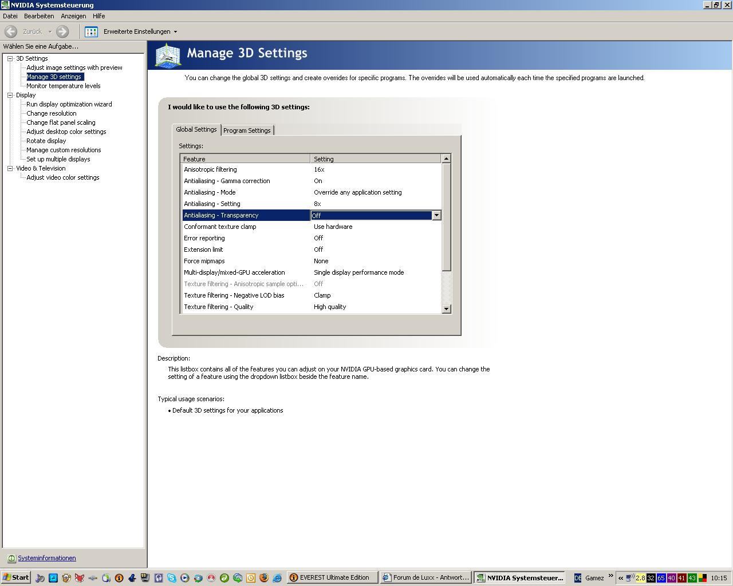Viewport: 733px width, 586px height.
Task: Select the Global Settings tab
Action: 196,129
